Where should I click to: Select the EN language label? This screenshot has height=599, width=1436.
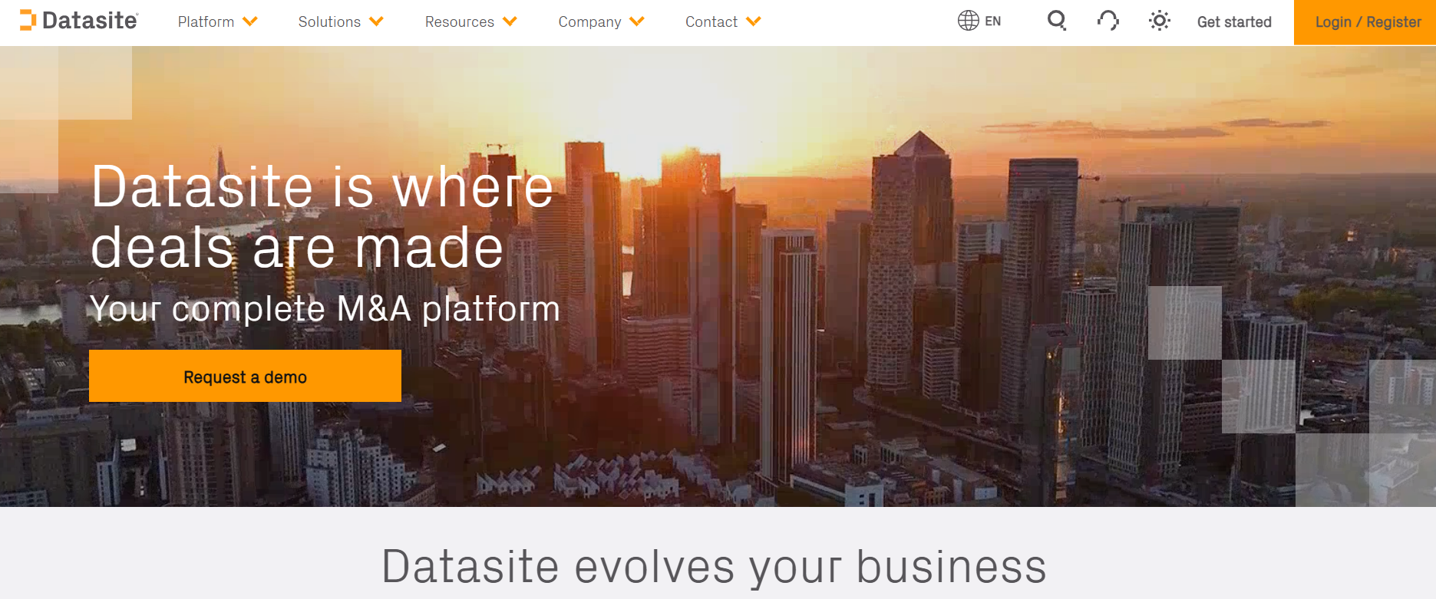click(993, 21)
